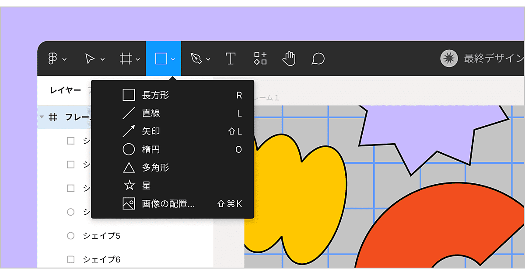Open the Resources components tool
Screen dimensions: 525x275
[x=260, y=58]
